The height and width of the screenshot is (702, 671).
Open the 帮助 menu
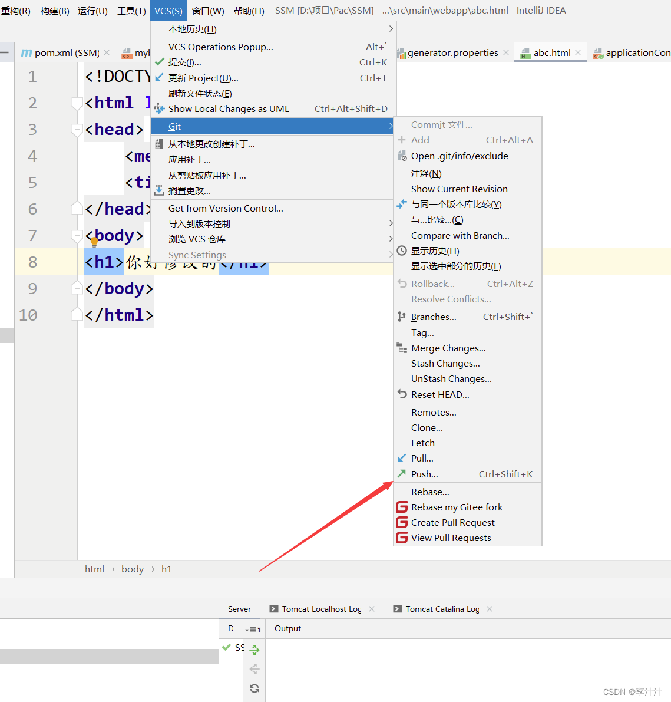click(x=249, y=11)
